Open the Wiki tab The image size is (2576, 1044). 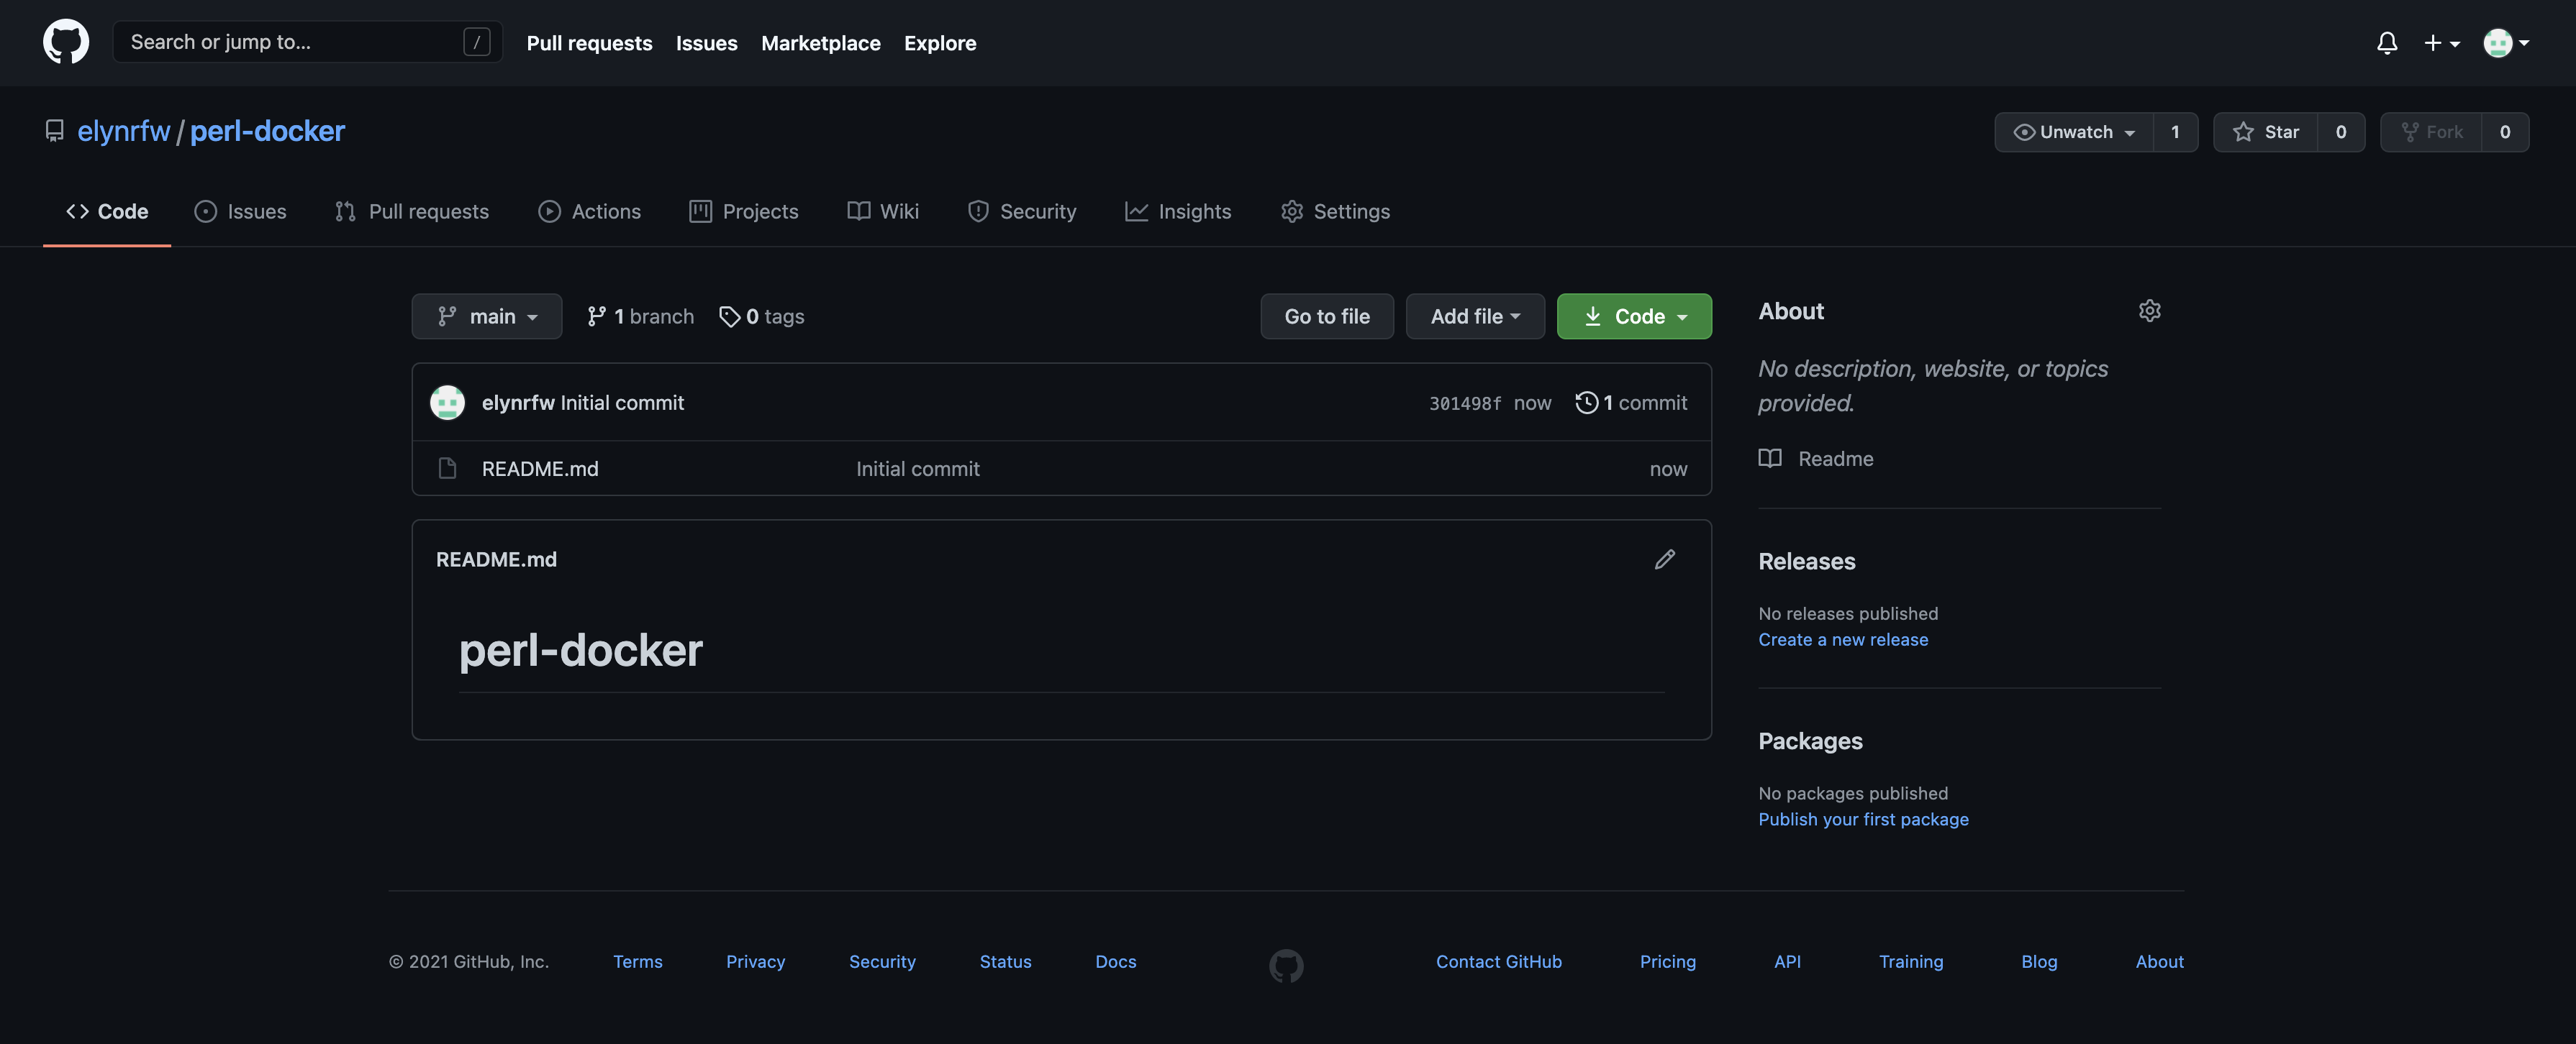pos(883,211)
